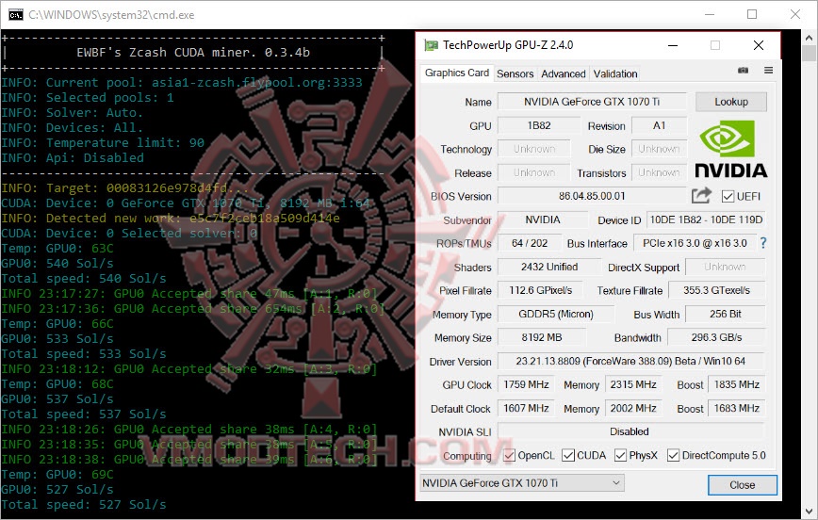
Task: Click the cmd scrollbar up arrow
Action: pos(810,38)
